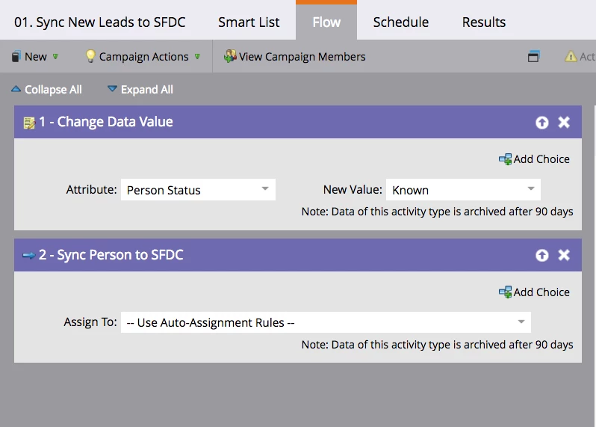Open the Attribute dropdown showing Person Status
The height and width of the screenshot is (427, 596).
pyautogui.click(x=198, y=190)
